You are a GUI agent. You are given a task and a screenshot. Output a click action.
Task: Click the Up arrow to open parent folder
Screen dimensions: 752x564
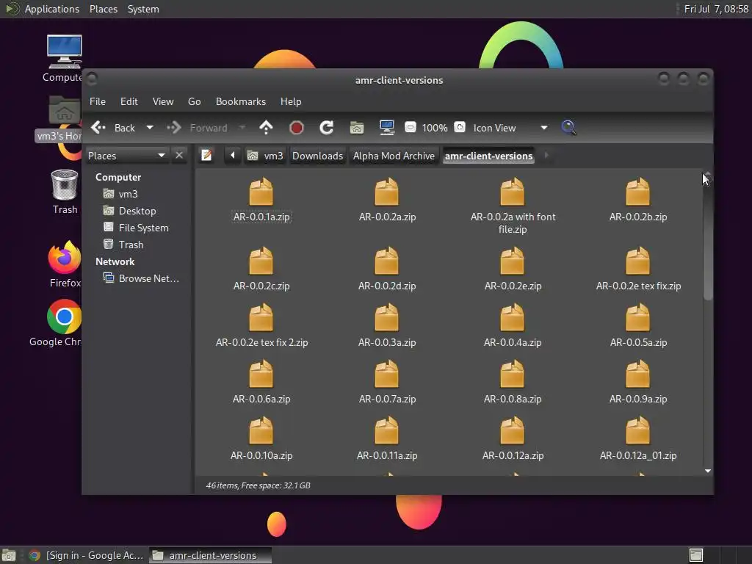266,128
